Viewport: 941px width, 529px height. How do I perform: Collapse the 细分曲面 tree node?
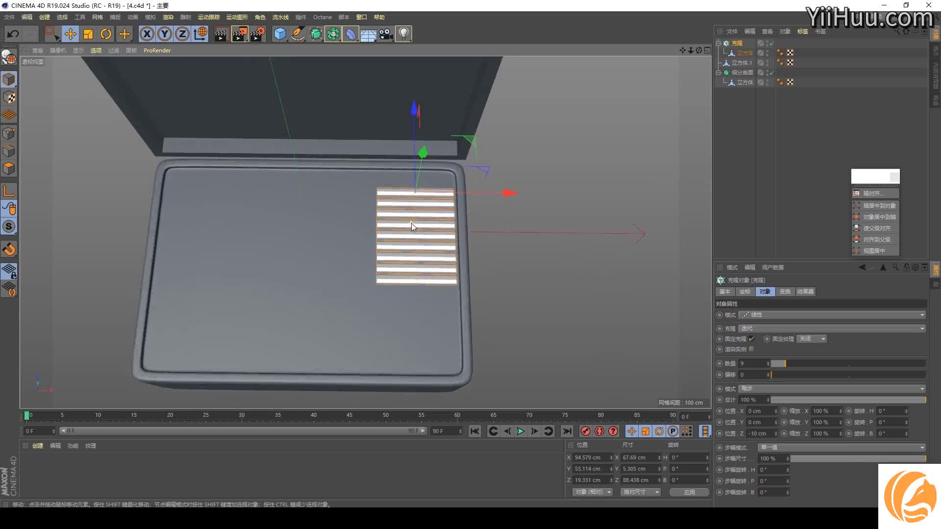click(718, 72)
